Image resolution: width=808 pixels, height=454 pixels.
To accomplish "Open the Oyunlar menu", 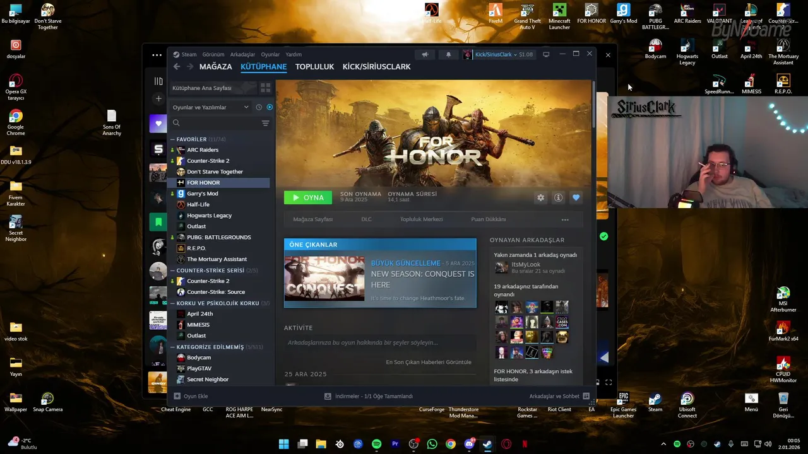I will [270, 54].
